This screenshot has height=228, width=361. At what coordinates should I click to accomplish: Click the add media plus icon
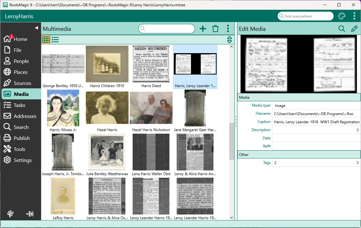click(x=203, y=29)
